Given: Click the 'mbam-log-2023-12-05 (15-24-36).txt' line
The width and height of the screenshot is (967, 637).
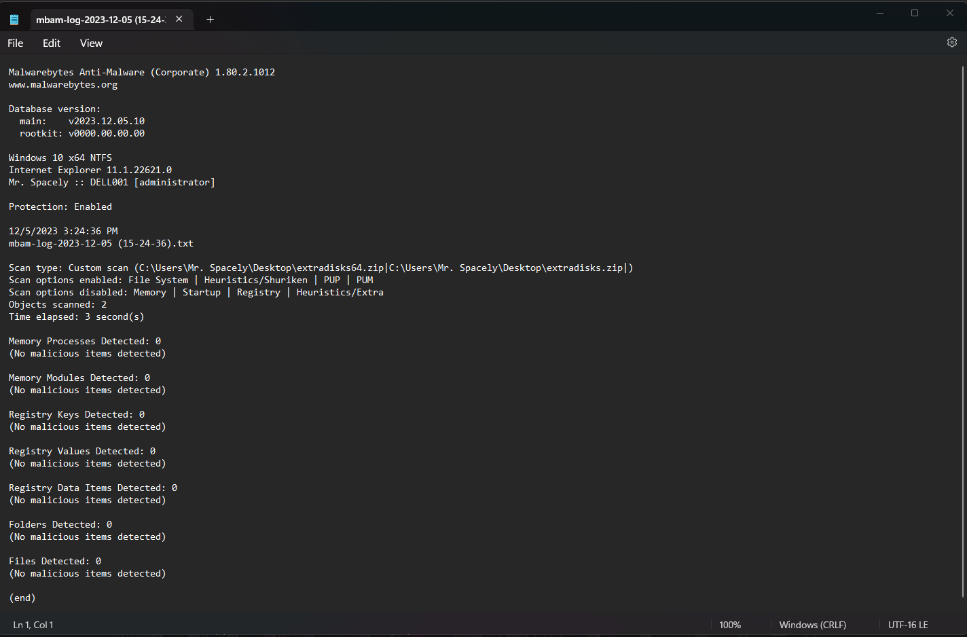Looking at the screenshot, I should (101, 243).
